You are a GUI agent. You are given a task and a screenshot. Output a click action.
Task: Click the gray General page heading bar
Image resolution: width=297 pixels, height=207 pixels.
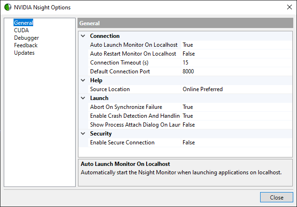click(x=185, y=23)
